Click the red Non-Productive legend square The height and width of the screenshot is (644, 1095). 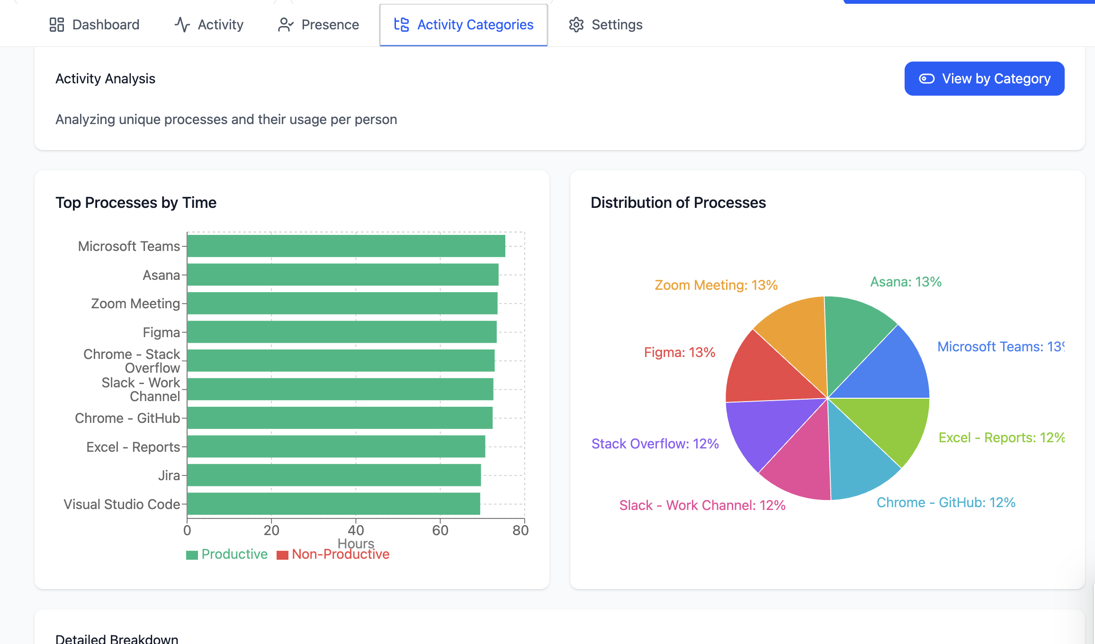click(282, 554)
